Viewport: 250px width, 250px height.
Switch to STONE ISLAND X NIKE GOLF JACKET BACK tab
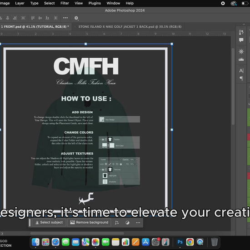click(x=130, y=27)
